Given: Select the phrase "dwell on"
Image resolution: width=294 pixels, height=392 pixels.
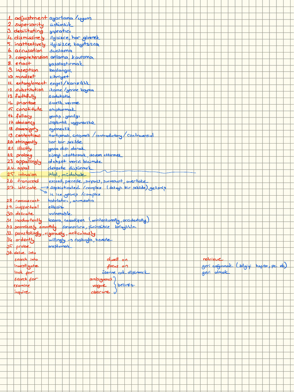Looking at the screenshot, I should coord(117,260).
